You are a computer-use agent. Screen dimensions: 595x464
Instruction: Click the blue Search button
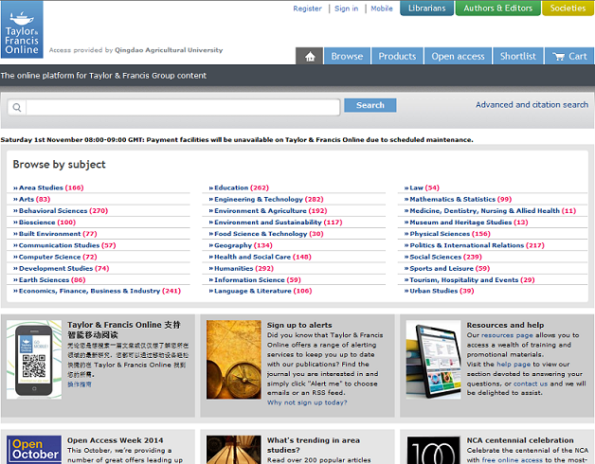(x=370, y=105)
